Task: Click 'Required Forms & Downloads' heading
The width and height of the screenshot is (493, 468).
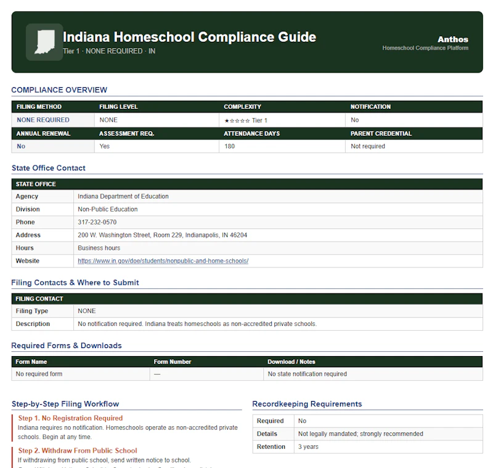Action: [x=67, y=346]
